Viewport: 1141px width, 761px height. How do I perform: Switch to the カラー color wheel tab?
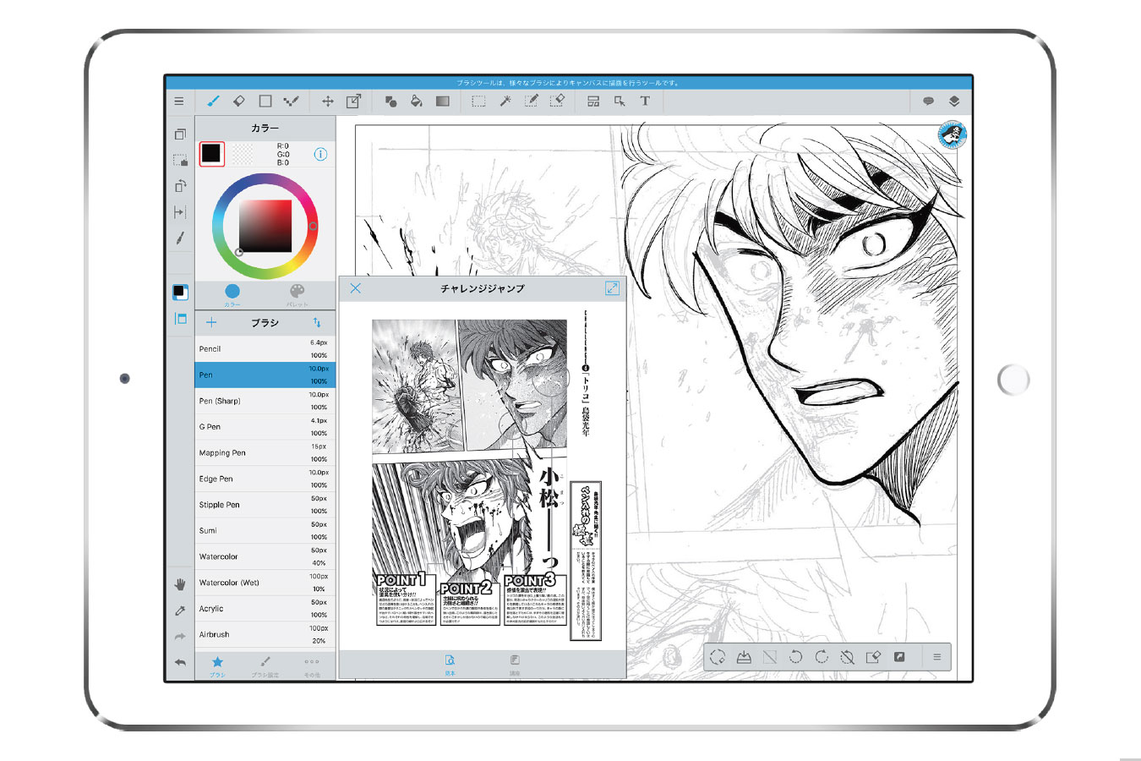pos(232,294)
